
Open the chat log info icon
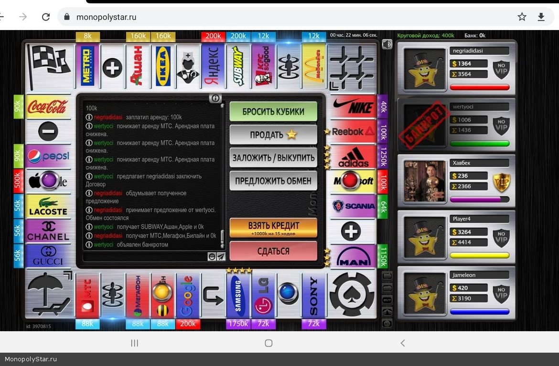click(x=215, y=98)
